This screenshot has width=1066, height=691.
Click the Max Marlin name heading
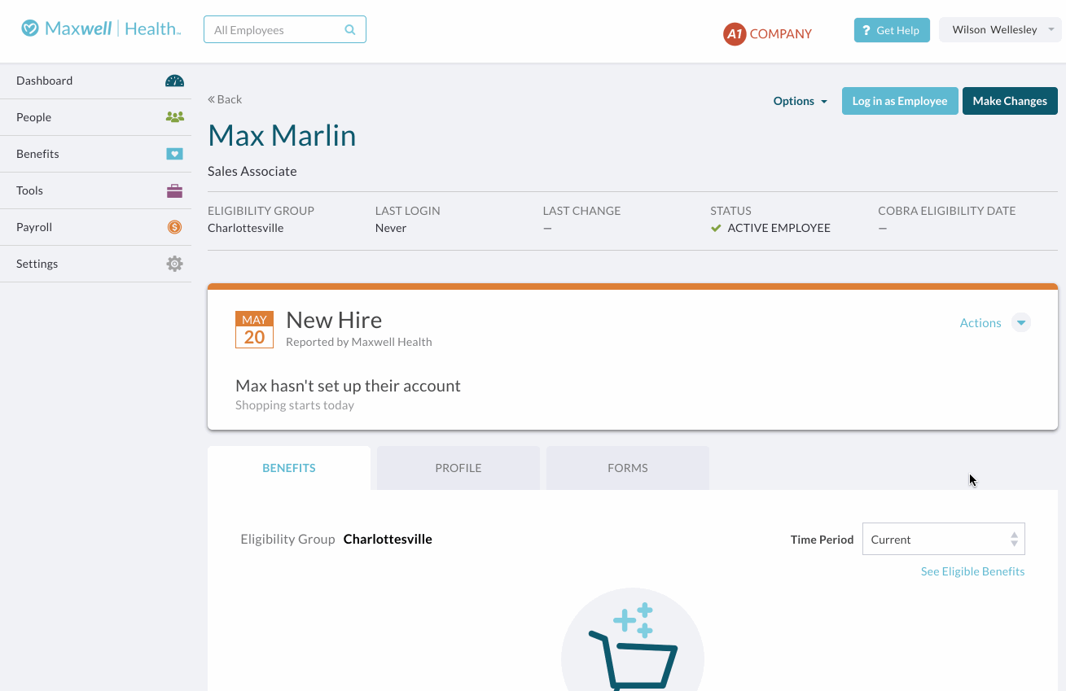point(282,135)
